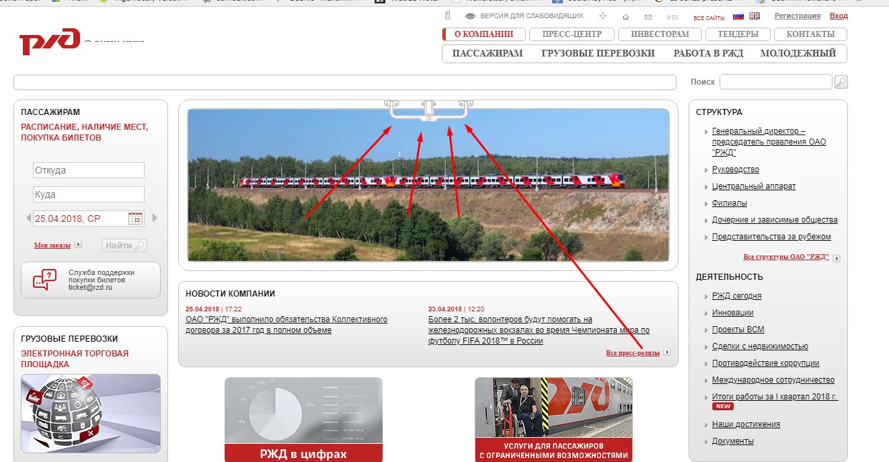Open the calendar date picker icon
This screenshot has width=889, height=462.
tap(135, 219)
